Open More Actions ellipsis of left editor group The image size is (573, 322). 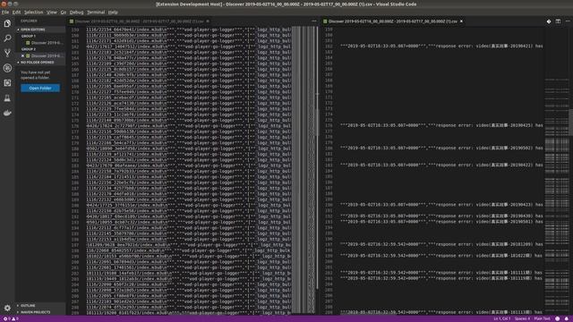[314, 21]
